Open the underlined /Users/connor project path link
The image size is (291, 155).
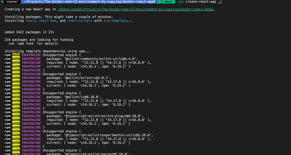136,9
